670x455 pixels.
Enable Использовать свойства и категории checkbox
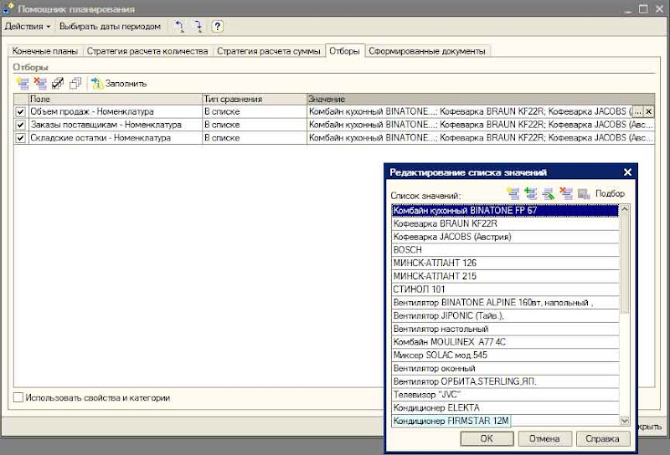pyautogui.click(x=18, y=398)
